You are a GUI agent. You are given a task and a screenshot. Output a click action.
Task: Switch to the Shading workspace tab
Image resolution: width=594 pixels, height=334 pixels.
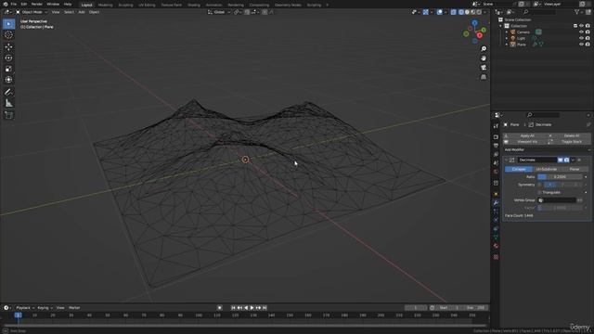tap(194, 5)
